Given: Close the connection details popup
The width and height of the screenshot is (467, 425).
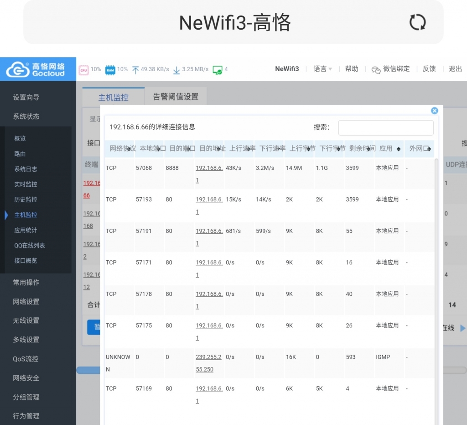Looking at the screenshot, I should 434,110.
